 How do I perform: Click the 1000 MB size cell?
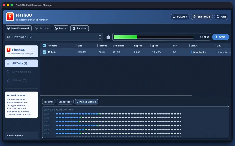[82, 52]
